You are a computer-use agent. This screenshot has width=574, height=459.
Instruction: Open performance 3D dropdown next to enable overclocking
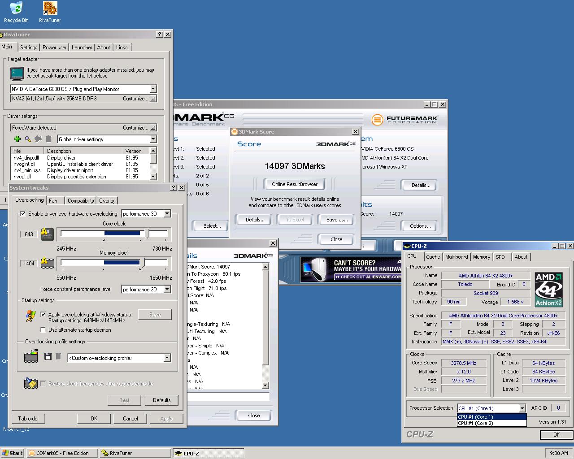click(x=167, y=214)
